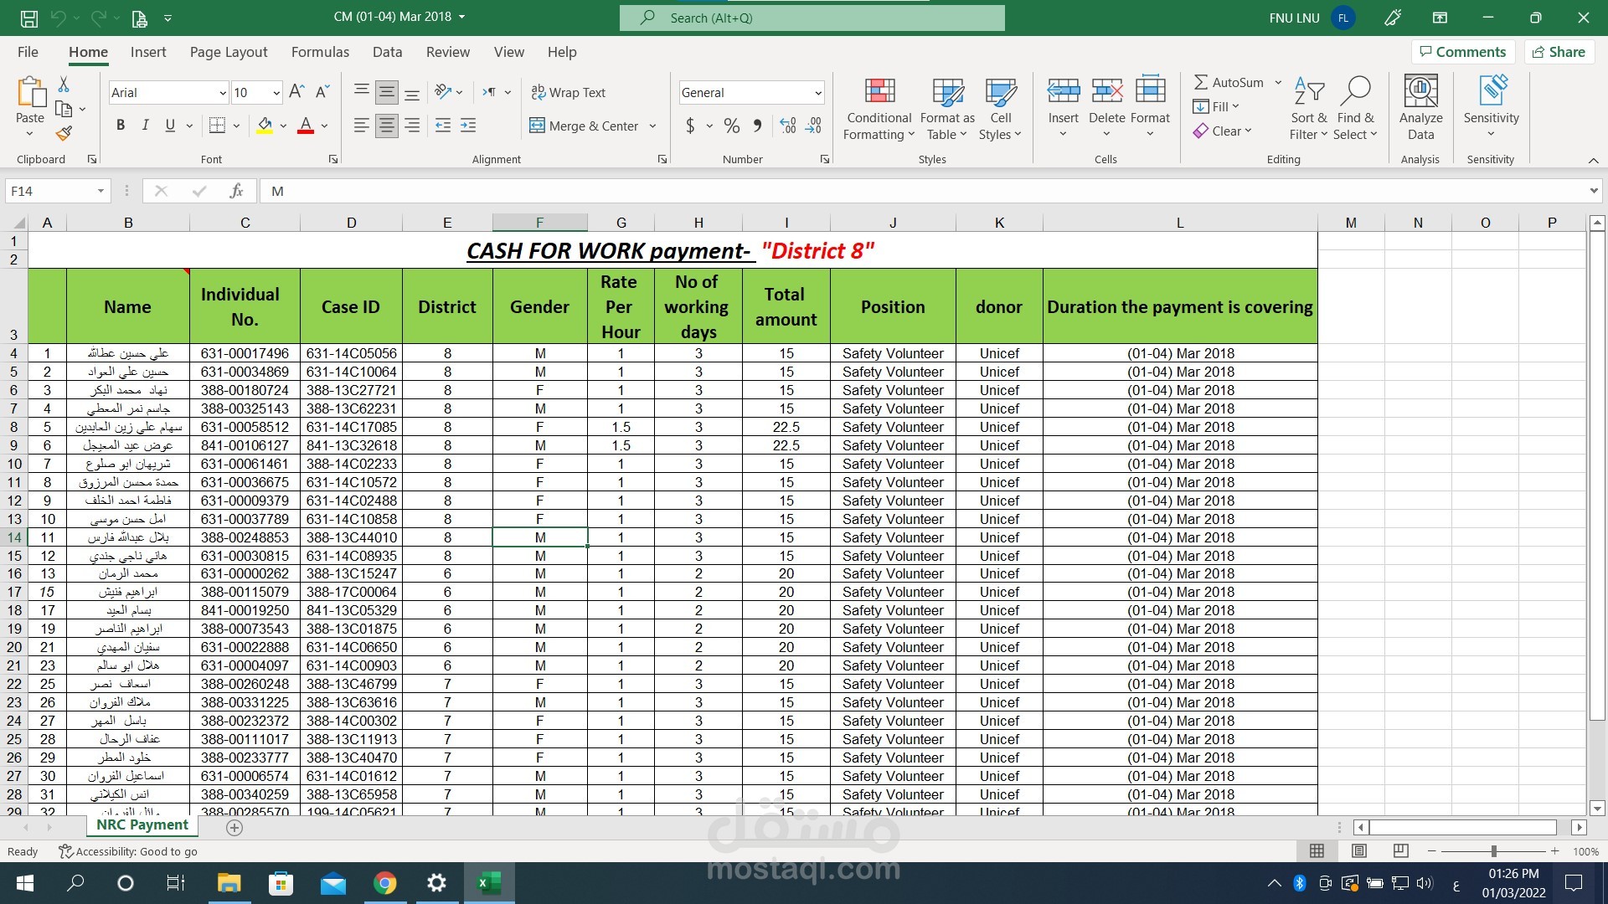Expand the General number format dropdown

(817, 93)
